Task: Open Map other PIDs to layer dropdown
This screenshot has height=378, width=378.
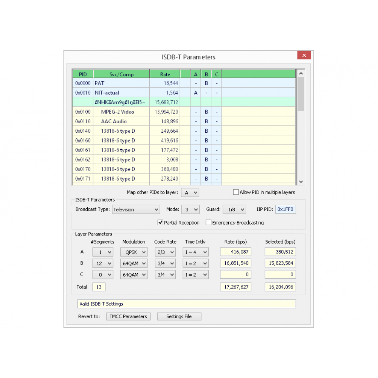Action: click(x=190, y=193)
